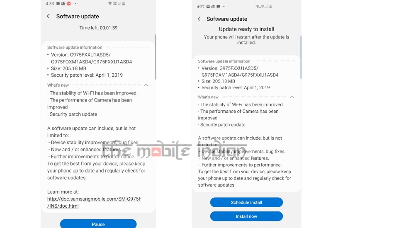This screenshot has width=394, height=228.
Task: Tap back arrow on right Software update screen
Action: pyautogui.click(x=199, y=19)
